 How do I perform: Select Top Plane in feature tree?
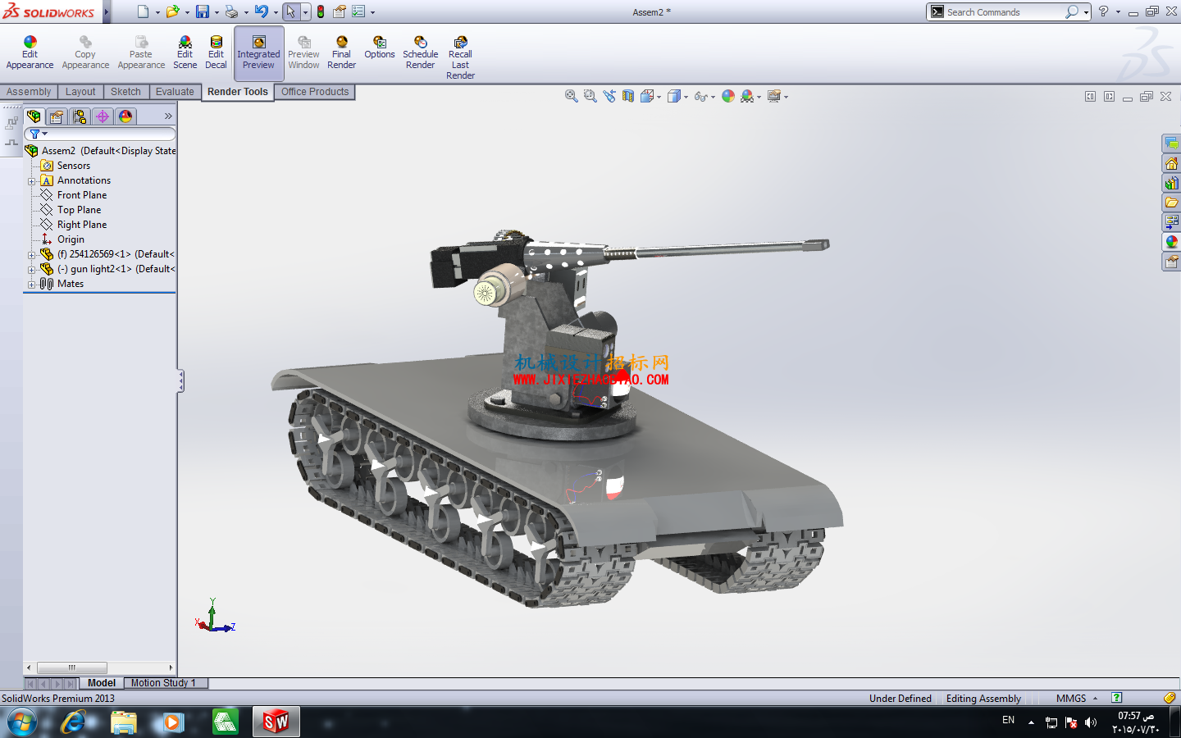point(79,210)
